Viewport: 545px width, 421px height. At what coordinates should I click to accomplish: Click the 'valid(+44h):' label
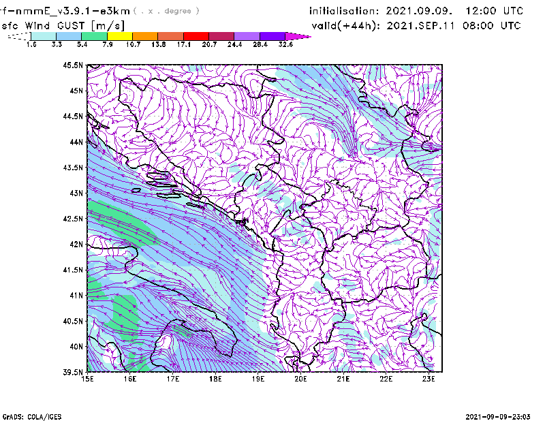(x=346, y=26)
